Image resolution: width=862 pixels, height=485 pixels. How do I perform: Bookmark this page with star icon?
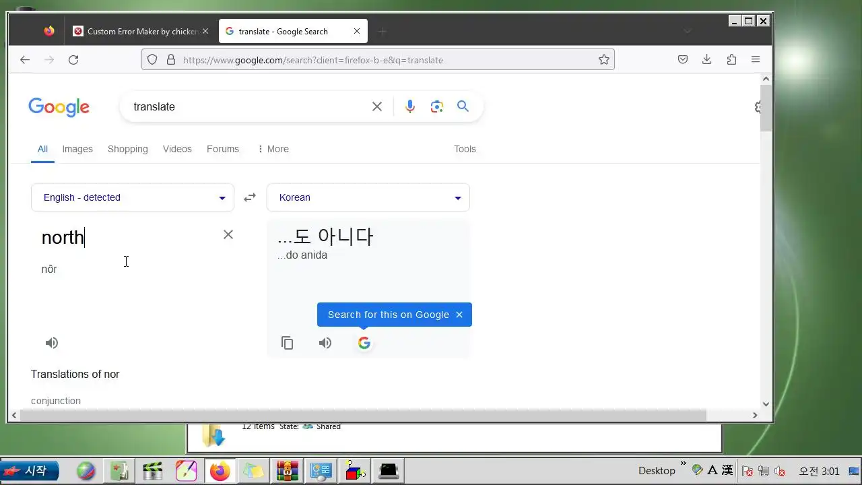pos(604,59)
